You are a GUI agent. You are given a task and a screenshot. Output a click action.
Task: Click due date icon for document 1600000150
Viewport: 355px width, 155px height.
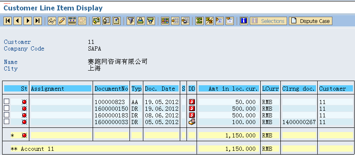tap(192, 109)
